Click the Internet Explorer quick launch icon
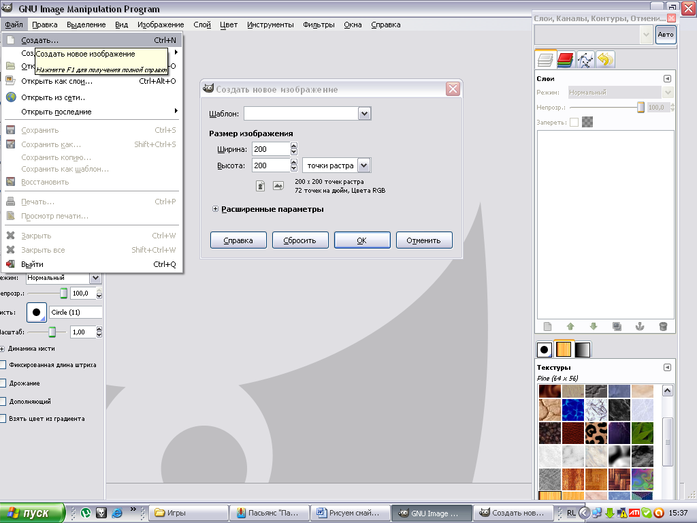This screenshot has width=697, height=523. tap(117, 513)
